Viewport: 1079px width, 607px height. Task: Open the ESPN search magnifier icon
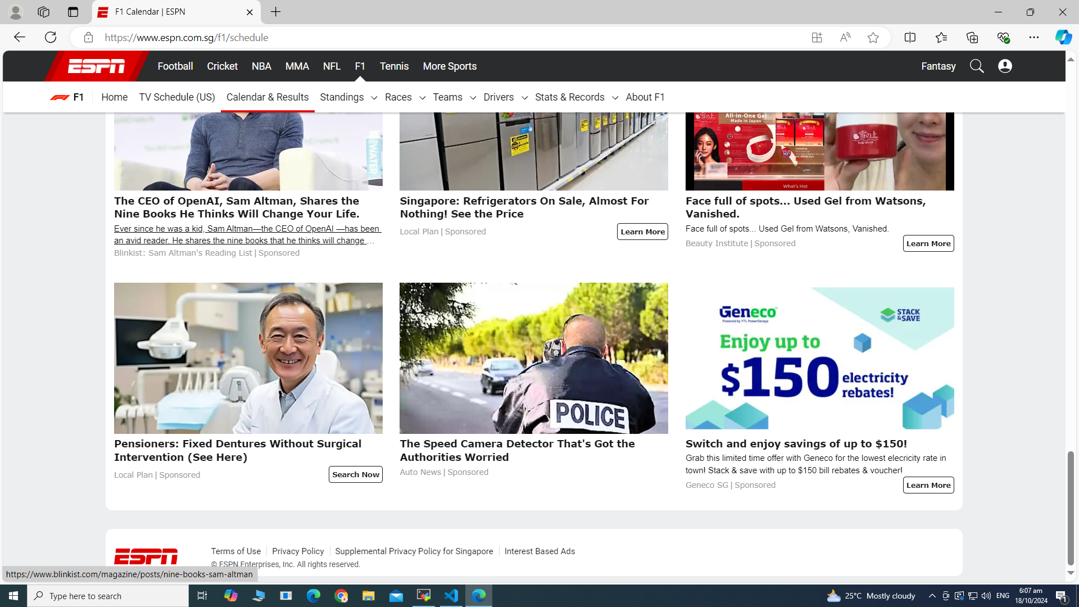point(977,66)
